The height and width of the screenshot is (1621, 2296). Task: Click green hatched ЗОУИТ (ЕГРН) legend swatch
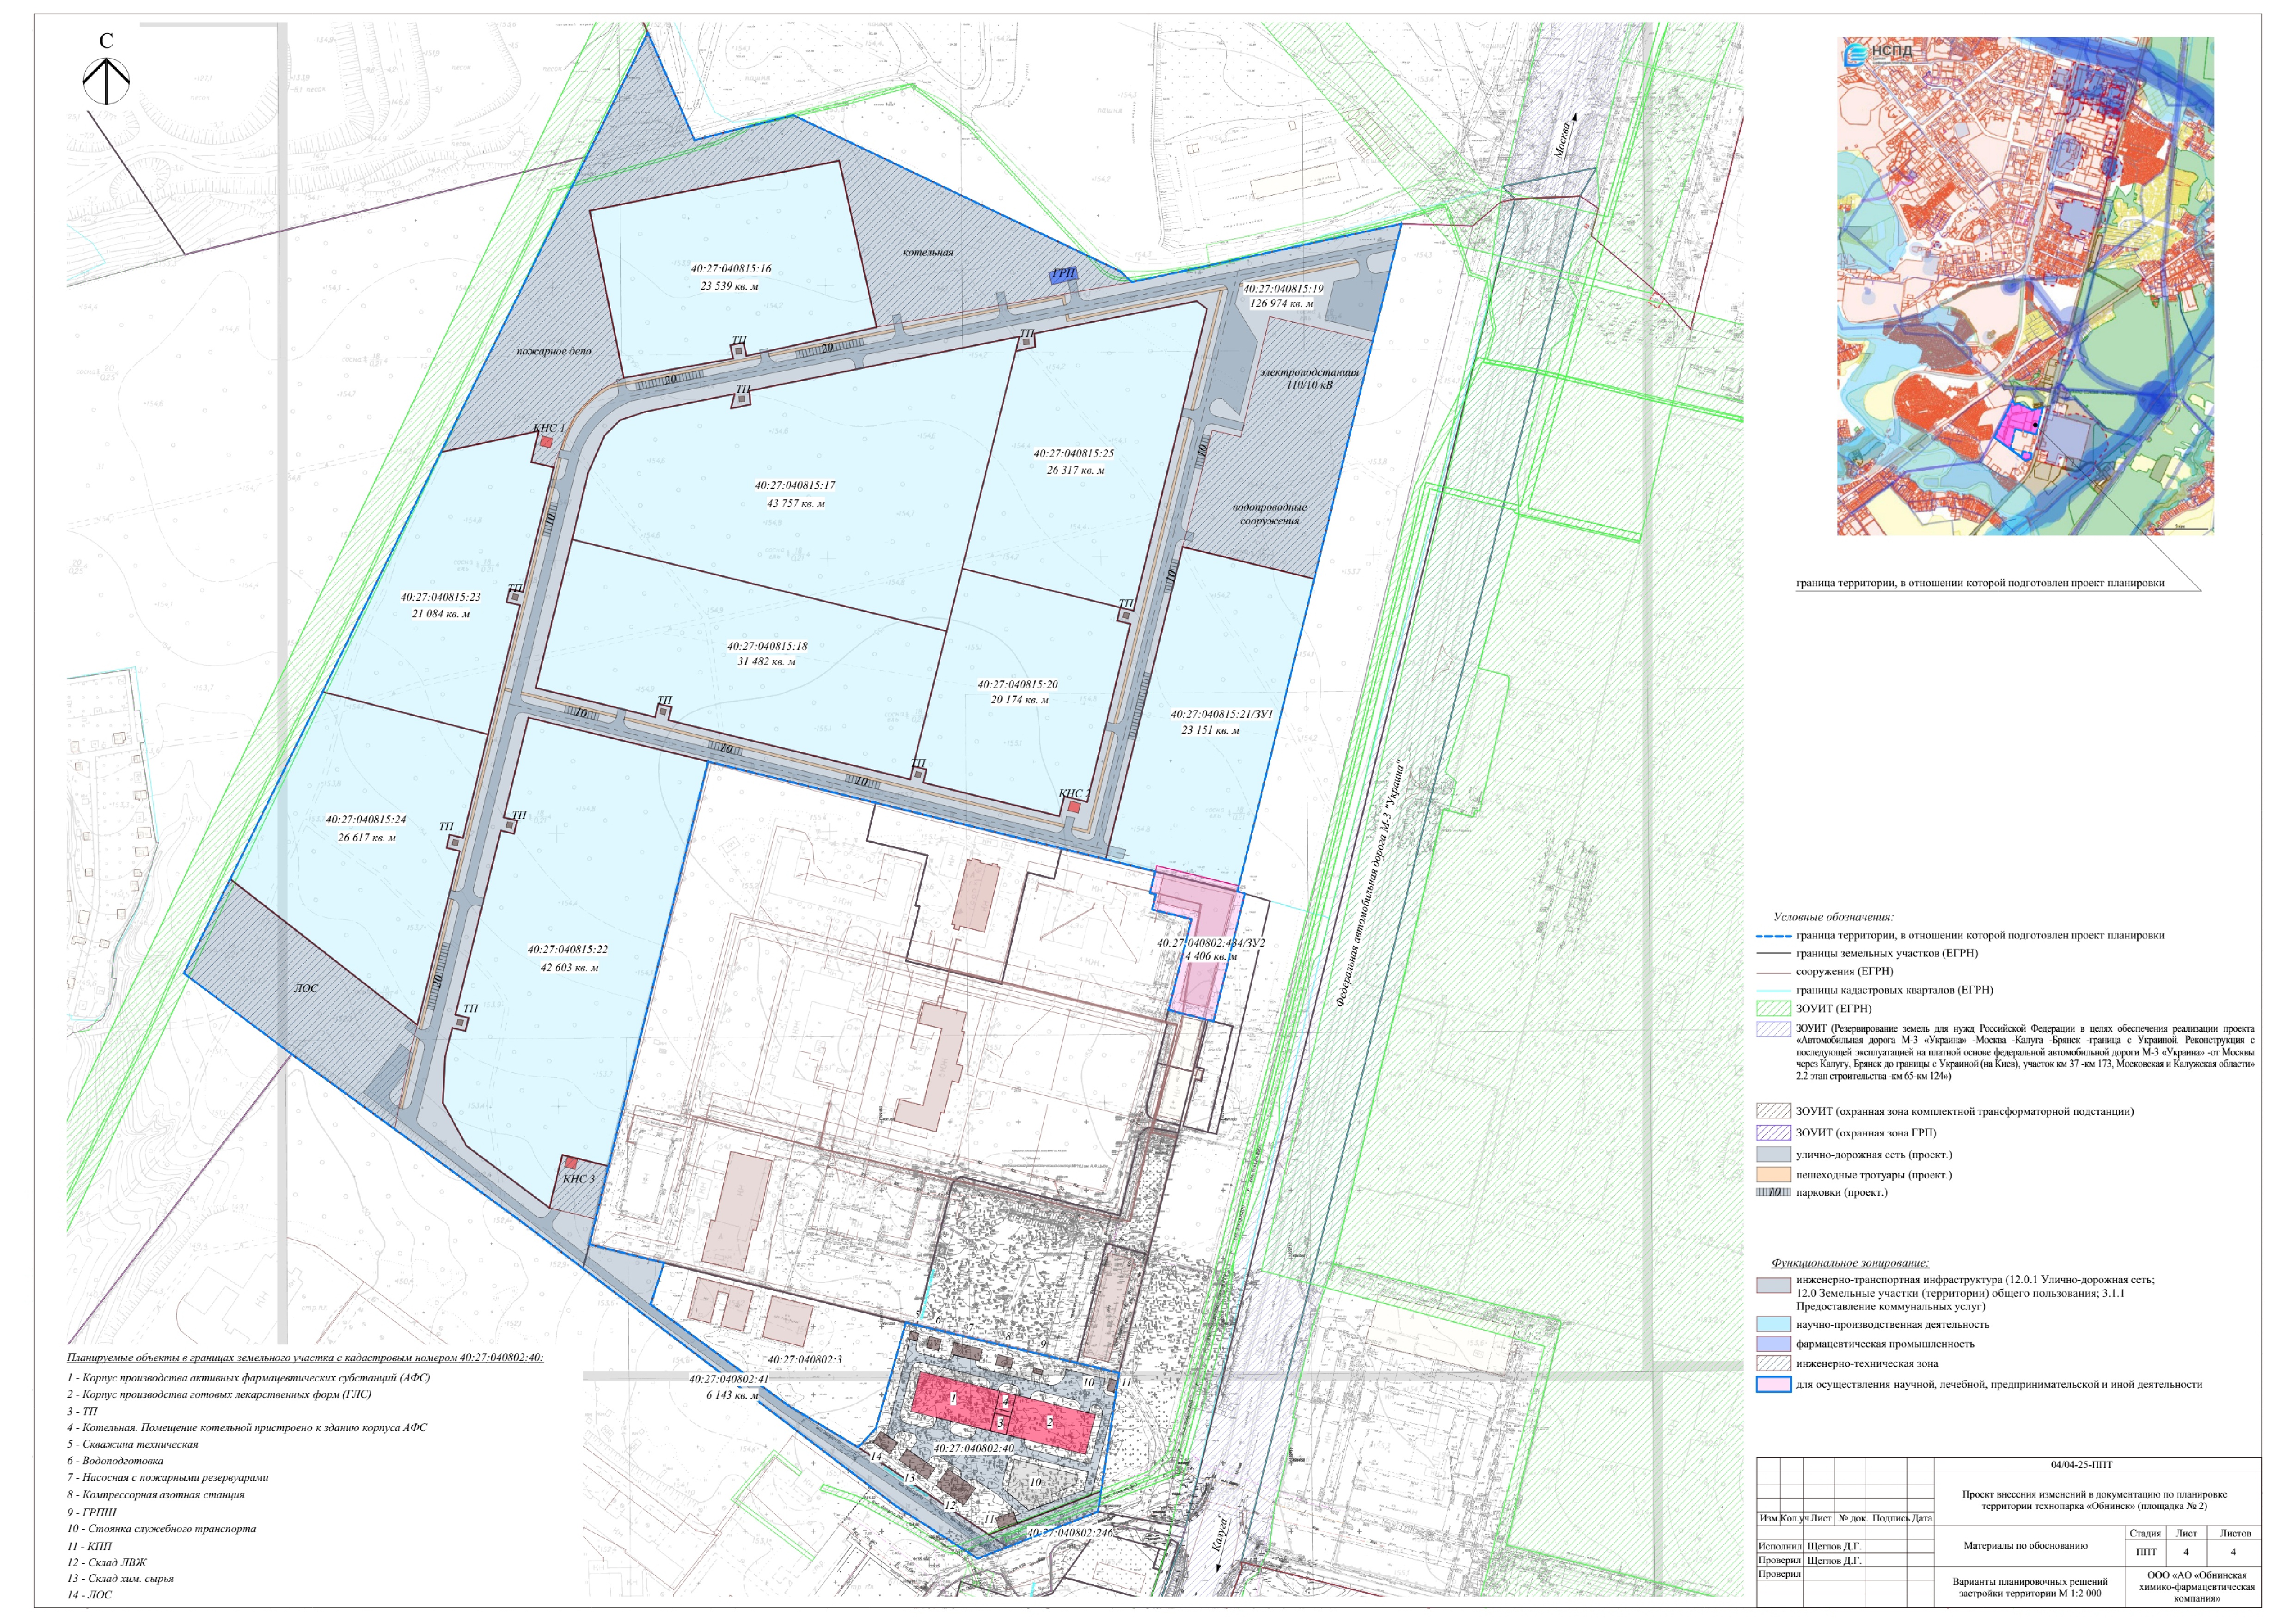click(x=1773, y=1008)
